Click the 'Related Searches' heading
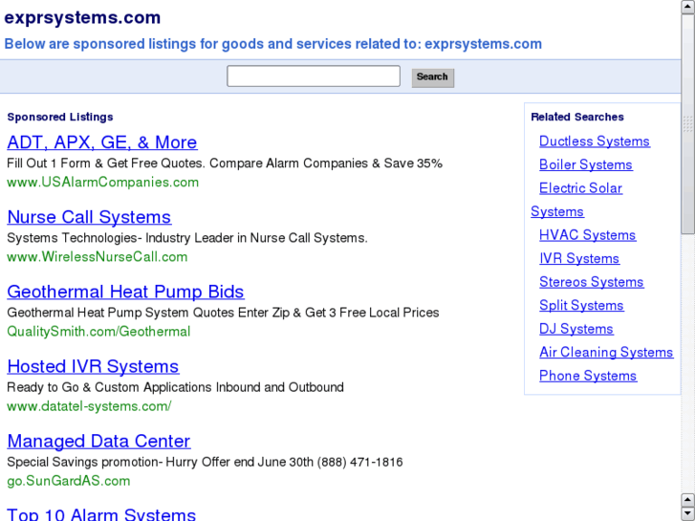Image resolution: width=695 pixels, height=521 pixels. (577, 117)
